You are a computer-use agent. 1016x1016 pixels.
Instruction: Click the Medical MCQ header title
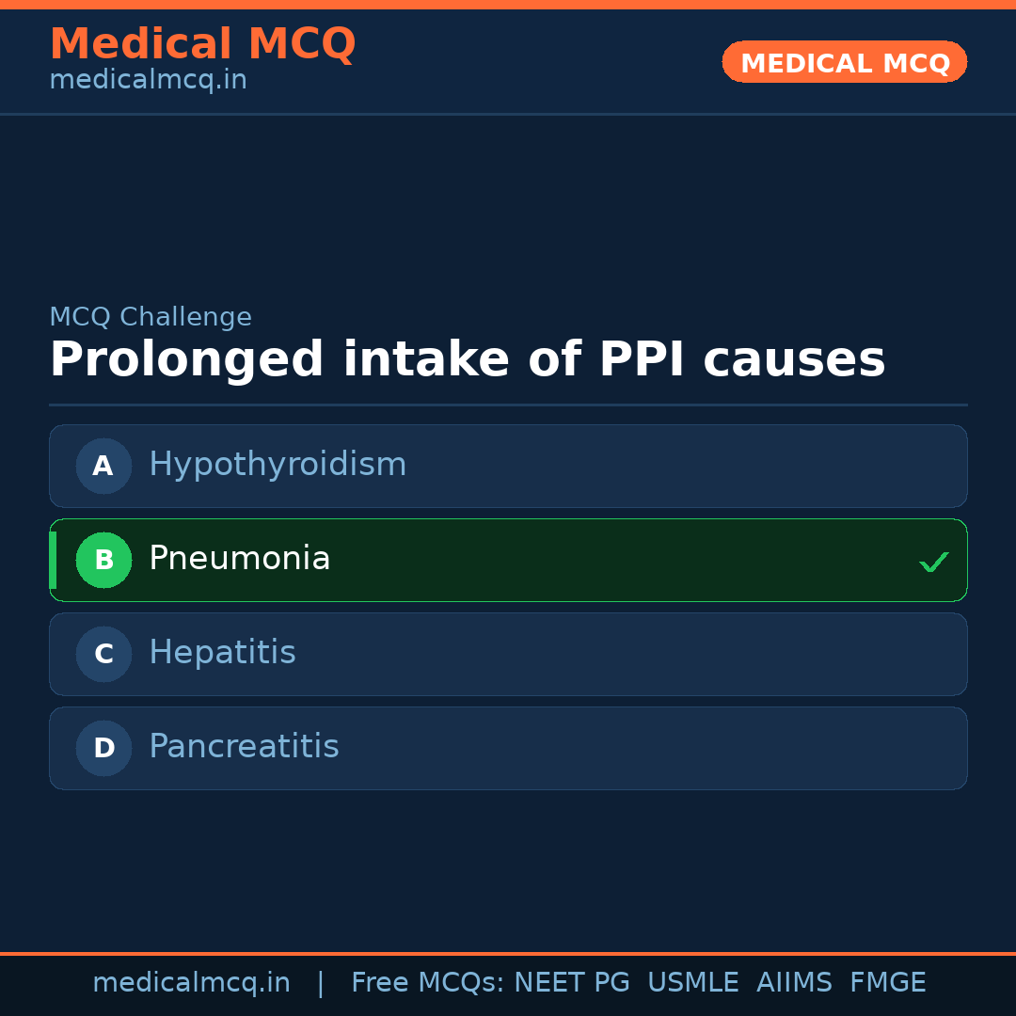(x=202, y=44)
